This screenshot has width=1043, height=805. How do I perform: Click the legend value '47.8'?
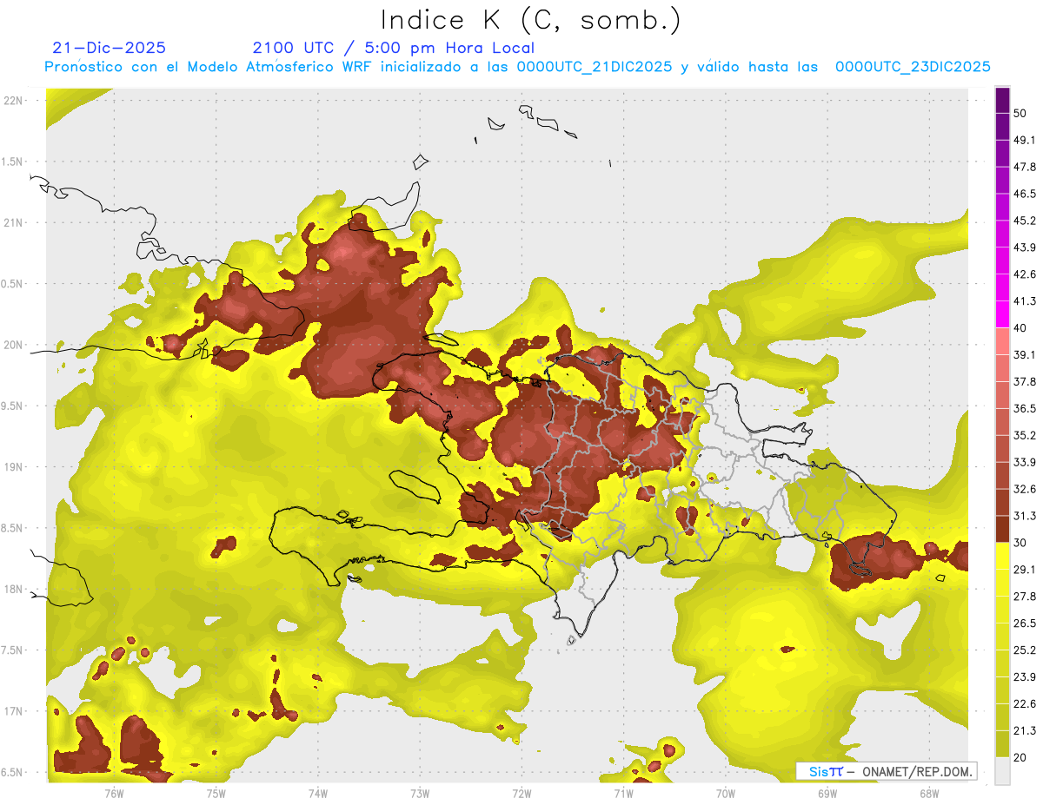(x=1025, y=167)
